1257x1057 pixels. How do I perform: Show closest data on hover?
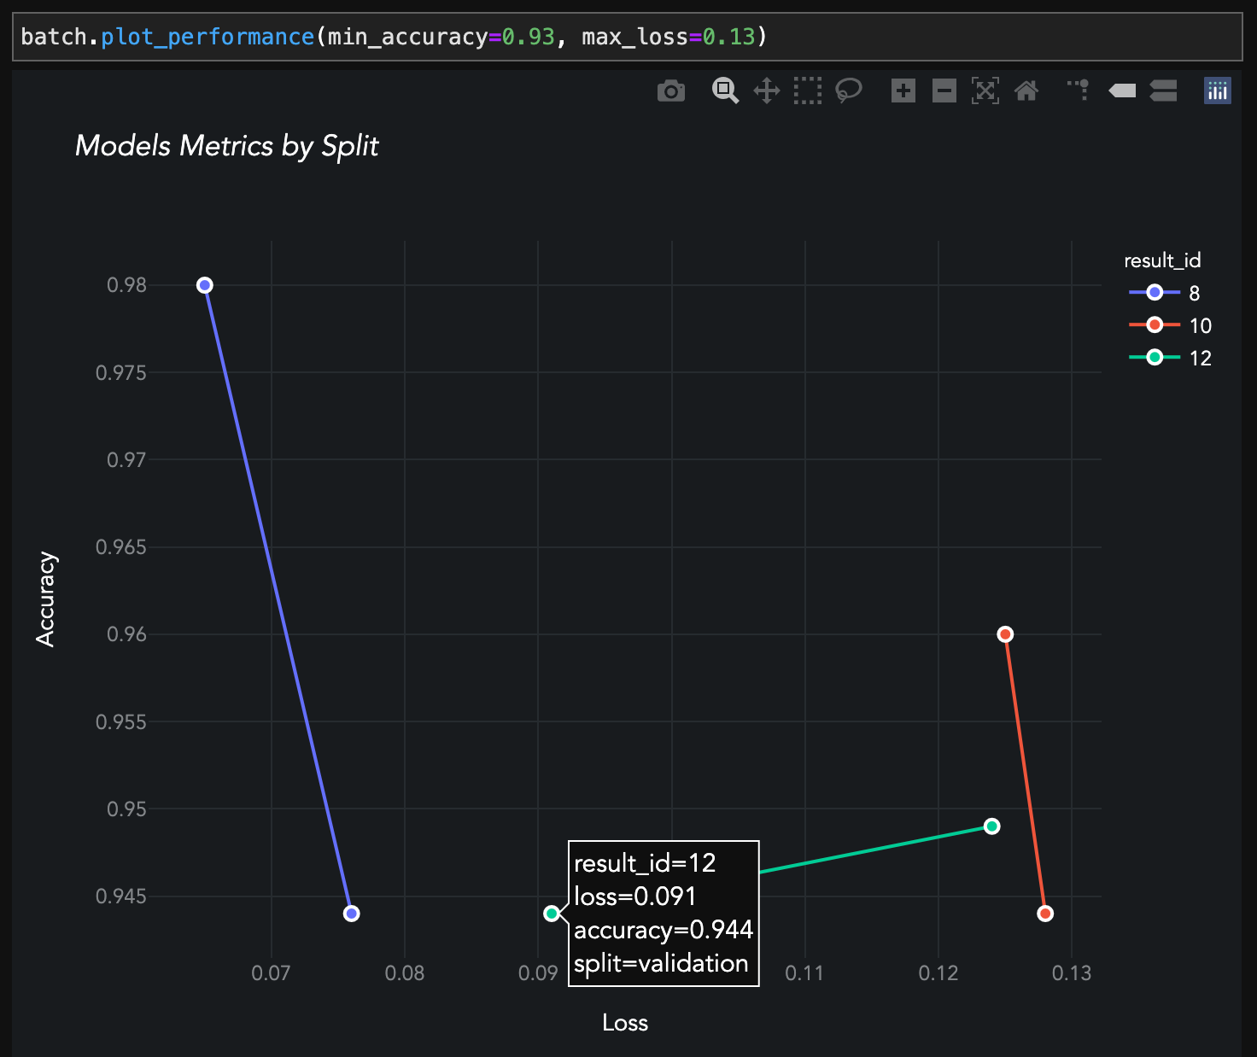(x=1122, y=91)
